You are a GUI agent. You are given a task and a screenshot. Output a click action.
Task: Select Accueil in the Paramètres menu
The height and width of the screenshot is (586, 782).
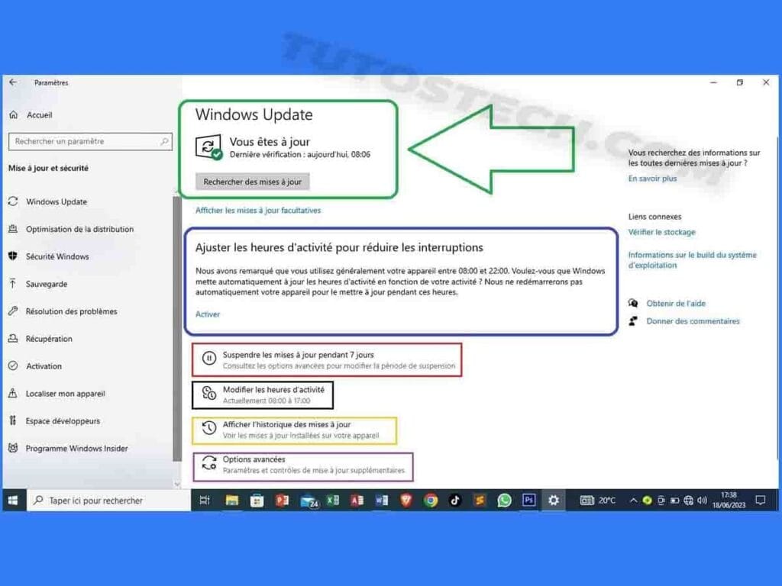tap(38, 114)
